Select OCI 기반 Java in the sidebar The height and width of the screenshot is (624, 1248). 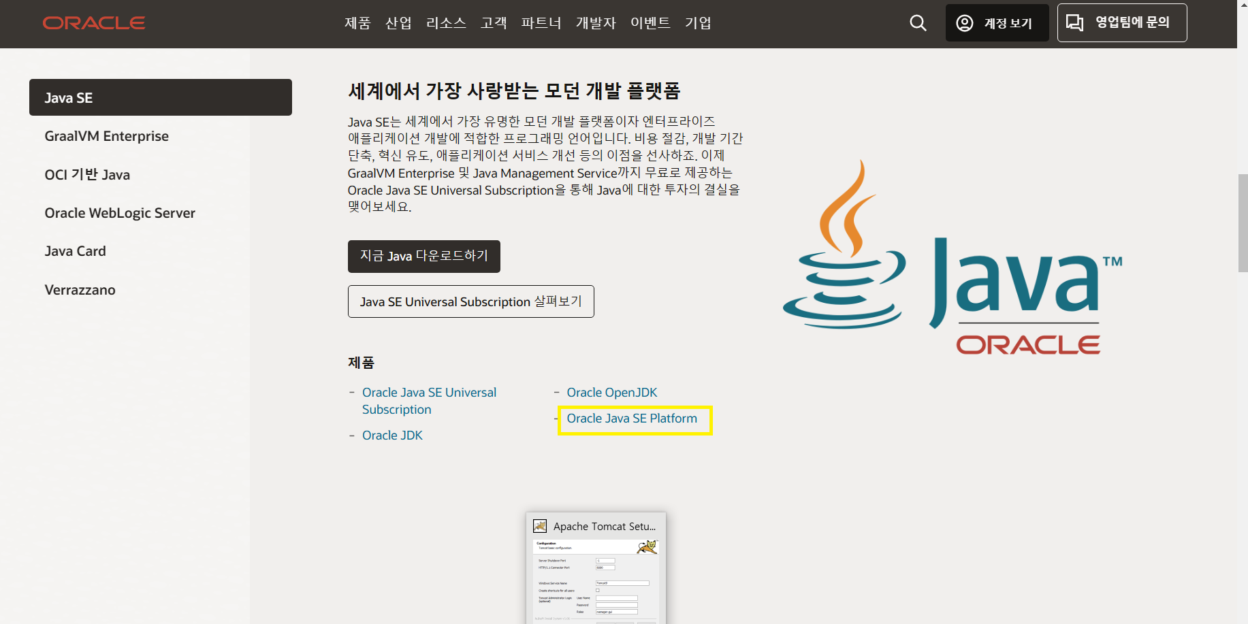click(87, 175)
